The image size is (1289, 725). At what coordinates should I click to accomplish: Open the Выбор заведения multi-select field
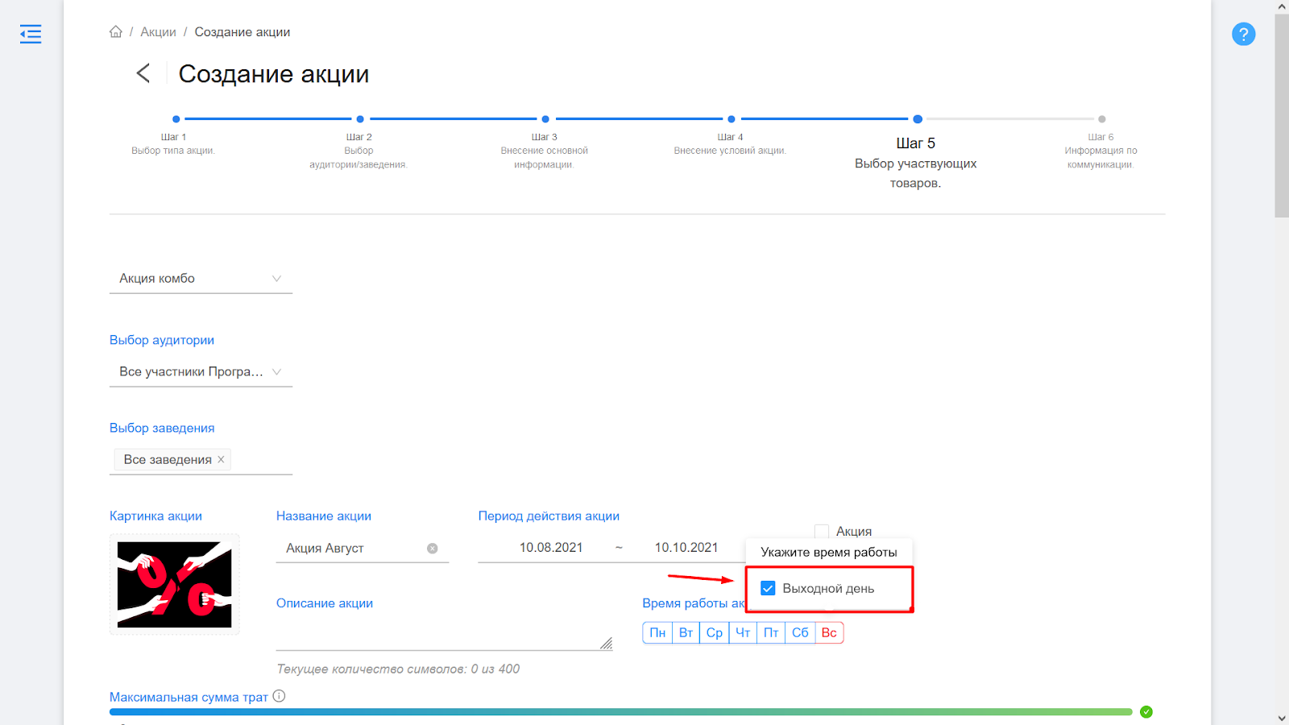point(201,460)
